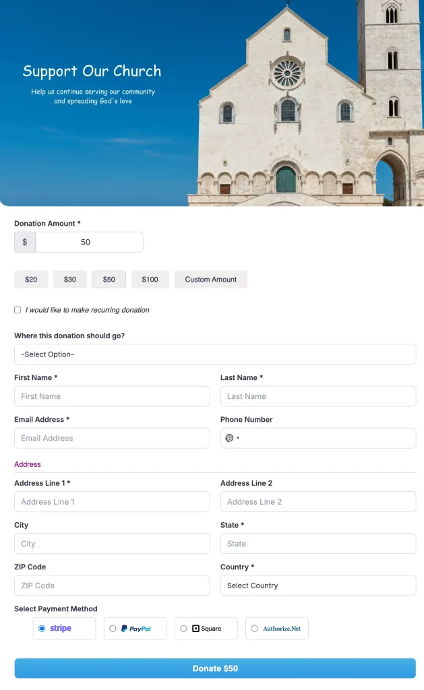Click the ZIP Code field
Image resolution: width=424 pixels, height=690 pixels.
click(112, 586)
